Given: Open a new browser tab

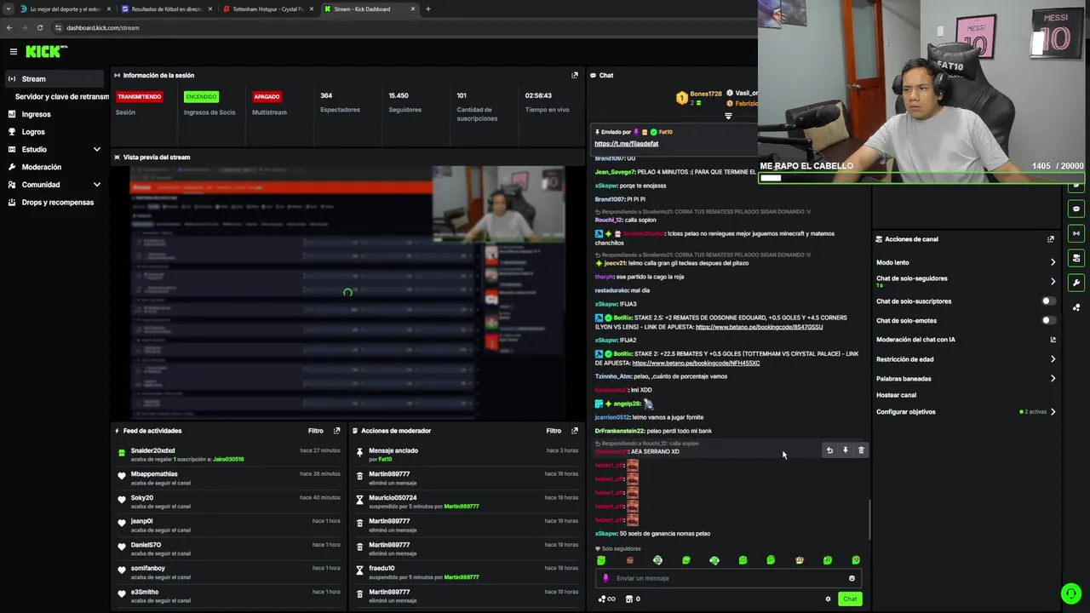Looking at the screenshot, I should pyautogui.click(x=427, y=9).
